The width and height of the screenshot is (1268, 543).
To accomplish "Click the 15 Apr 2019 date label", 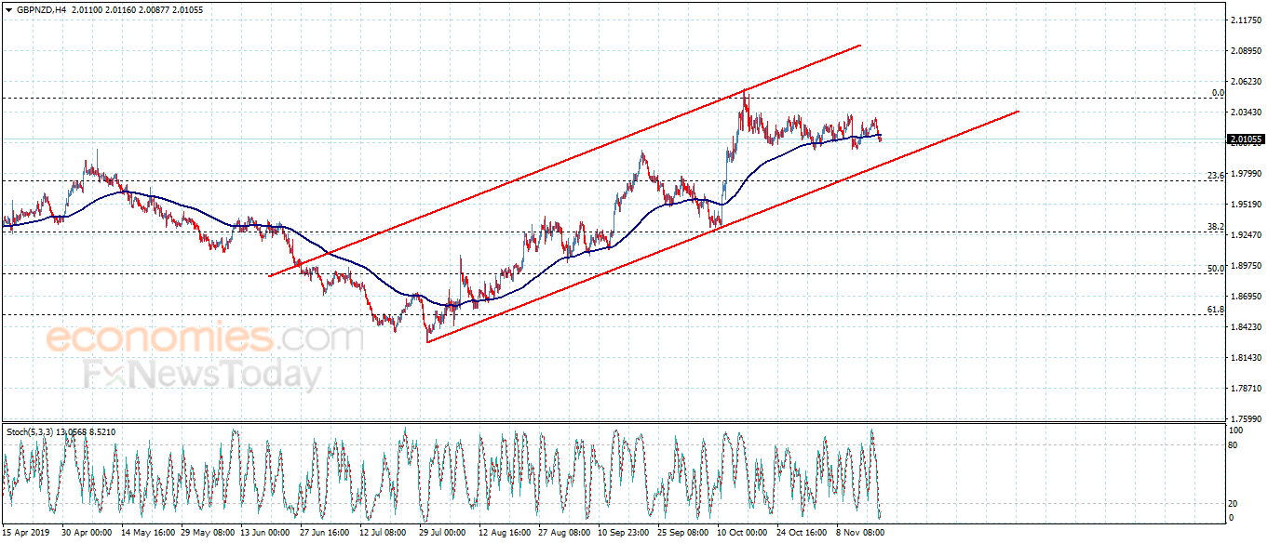I will coord(27,534).
